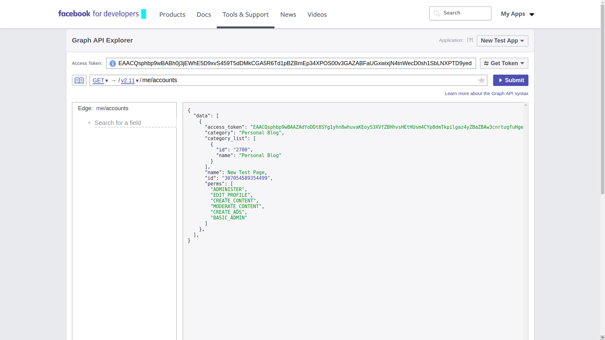605x340 pixels.
Task: Click the page ID "307054589354499"
Action: click(246, 178)
